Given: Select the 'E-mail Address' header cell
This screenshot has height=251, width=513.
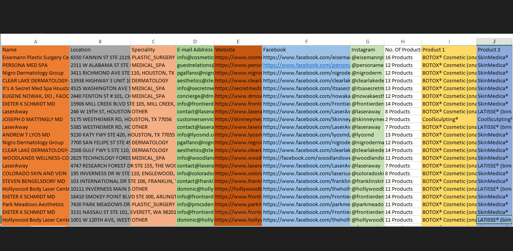Looking at the screenshot, I should 195,50.
